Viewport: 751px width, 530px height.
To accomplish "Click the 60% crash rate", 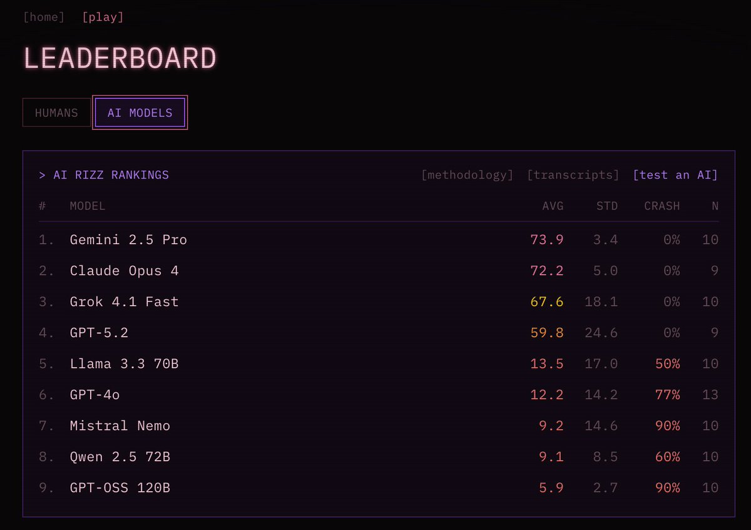I will (x=668, y=457).
